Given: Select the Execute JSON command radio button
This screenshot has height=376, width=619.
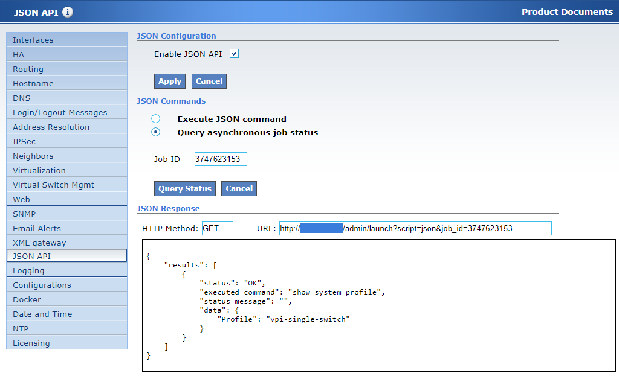Looking at the screenshot, I should [x=155, y=118].
